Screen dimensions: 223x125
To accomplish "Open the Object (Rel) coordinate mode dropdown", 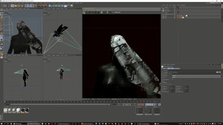I will click(x=140, y=115).
